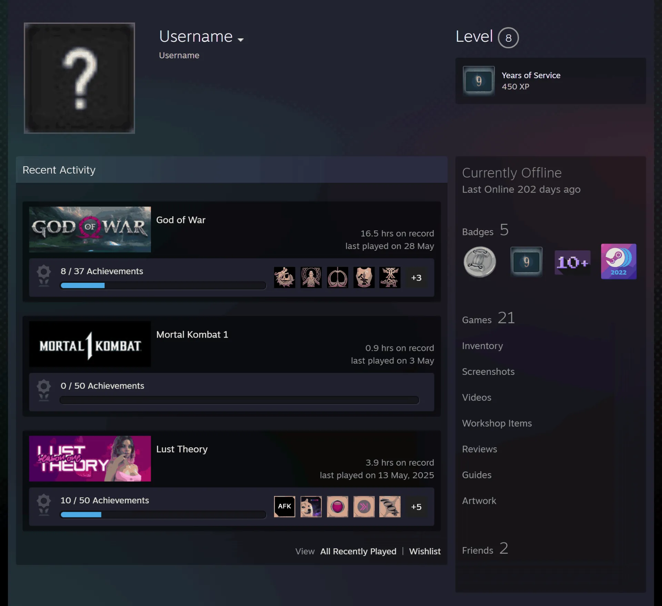662x606 pixels.
Task: View Lust Theory AFK achievement icon
Action: (x=284, y=506)
